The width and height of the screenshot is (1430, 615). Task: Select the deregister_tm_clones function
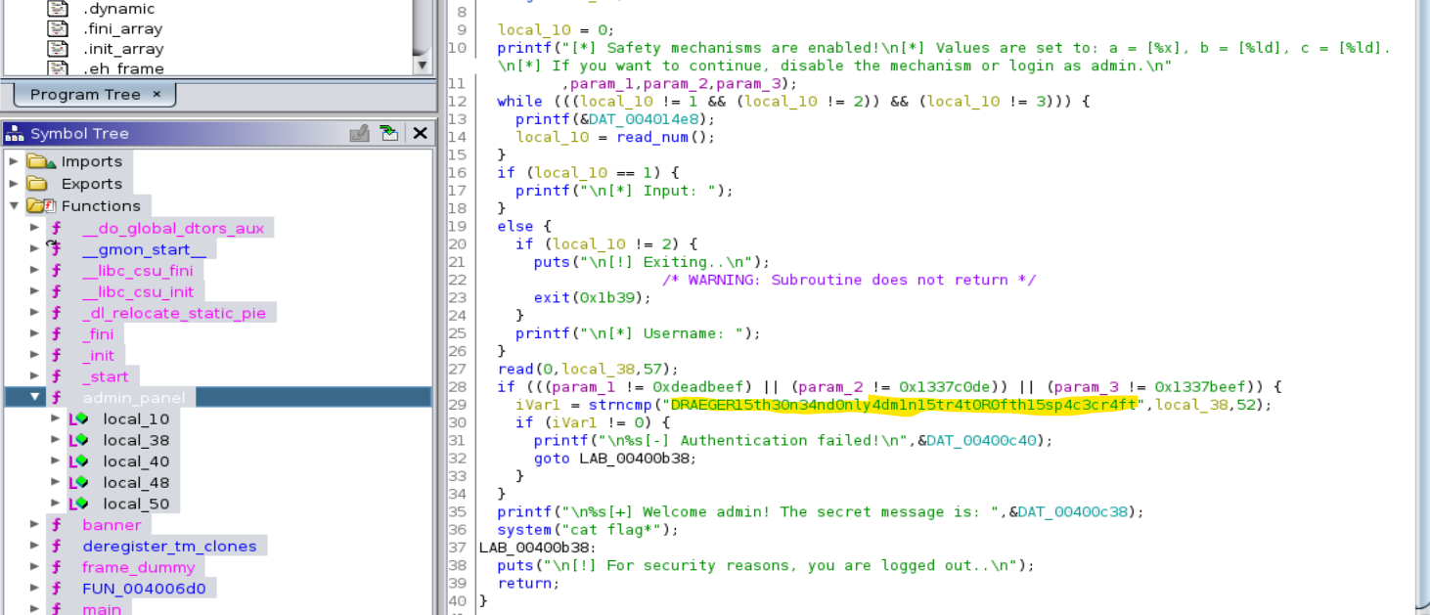click(x=169, y=547)
